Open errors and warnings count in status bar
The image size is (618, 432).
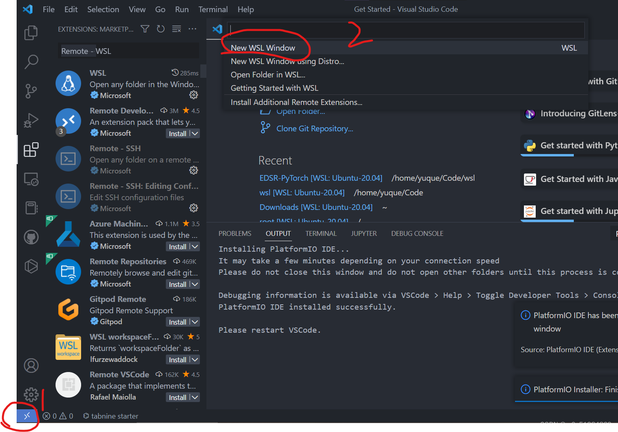pos(58,416)
